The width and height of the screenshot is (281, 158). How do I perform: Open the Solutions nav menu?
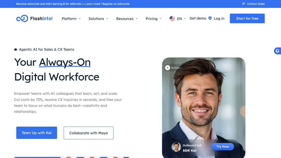pyautogui.click(x=98, y=19)
